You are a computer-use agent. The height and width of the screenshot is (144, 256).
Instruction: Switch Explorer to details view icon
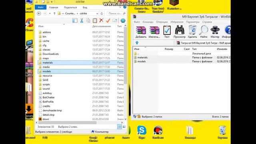click(120, 127)
